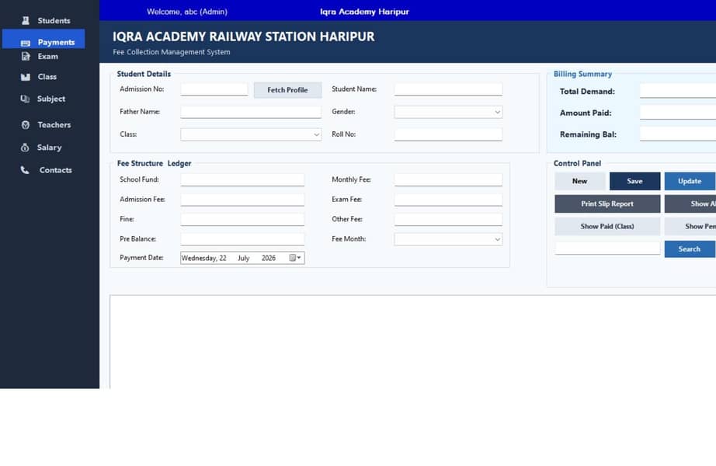Focus the Monthly Fee field

[448, 179]
